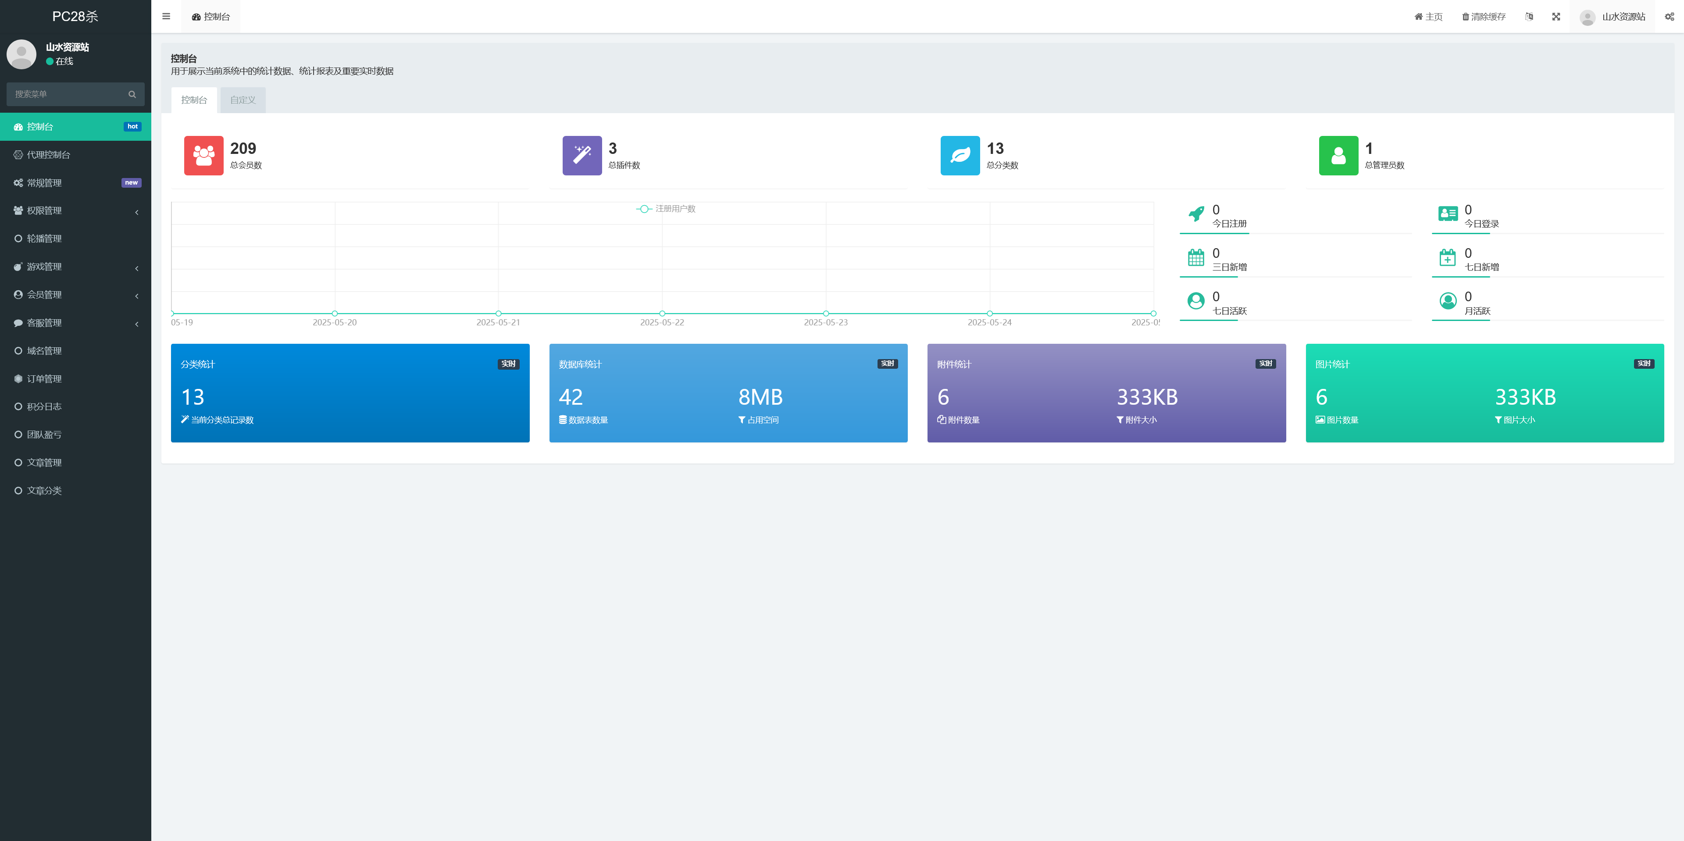
Task: Click the rocket icon for today's registrations
Action: (1195, 214)
